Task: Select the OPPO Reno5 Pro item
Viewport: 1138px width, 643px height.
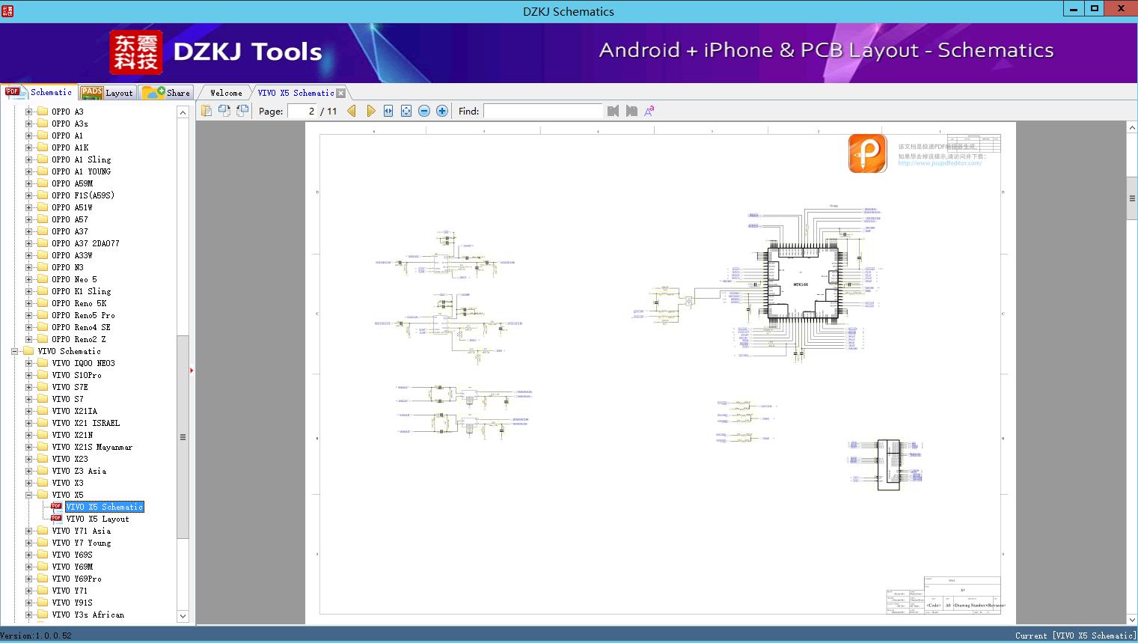Action: click(83, 315)
